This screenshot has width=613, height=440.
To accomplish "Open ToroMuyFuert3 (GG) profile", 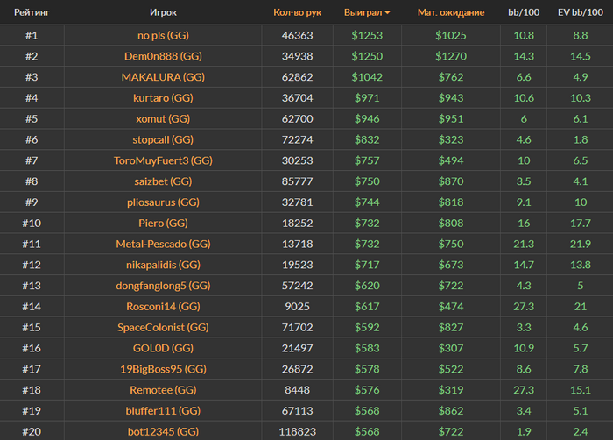I will pos(163,160).
